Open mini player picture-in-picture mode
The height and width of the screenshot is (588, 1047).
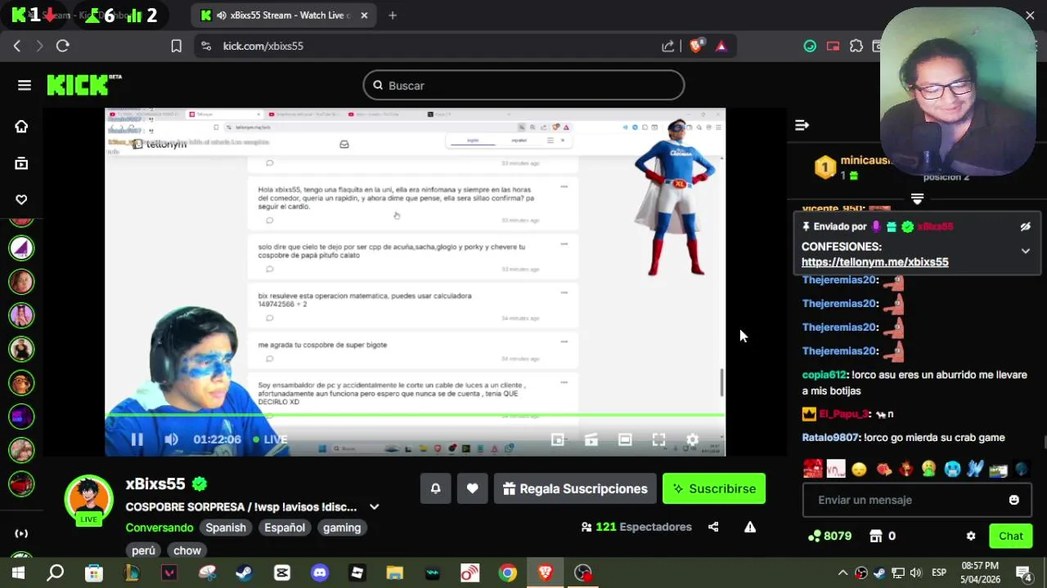[558, 439]
